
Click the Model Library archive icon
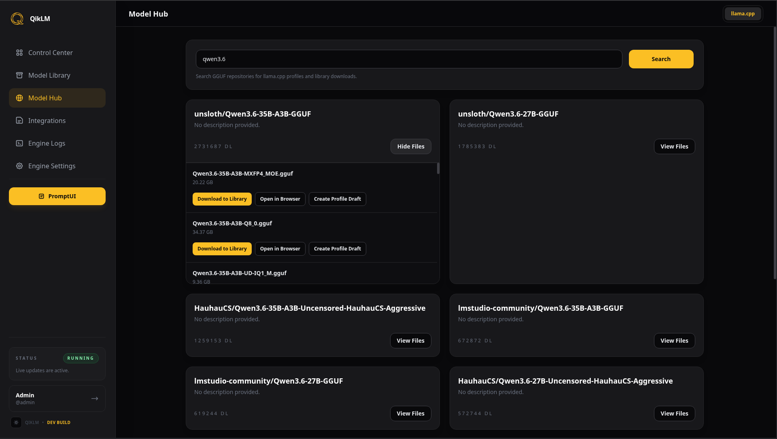pos(19,75)
